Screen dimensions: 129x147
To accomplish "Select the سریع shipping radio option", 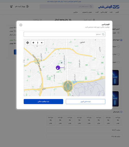I will pyautogui.click(x=118, y=46).
